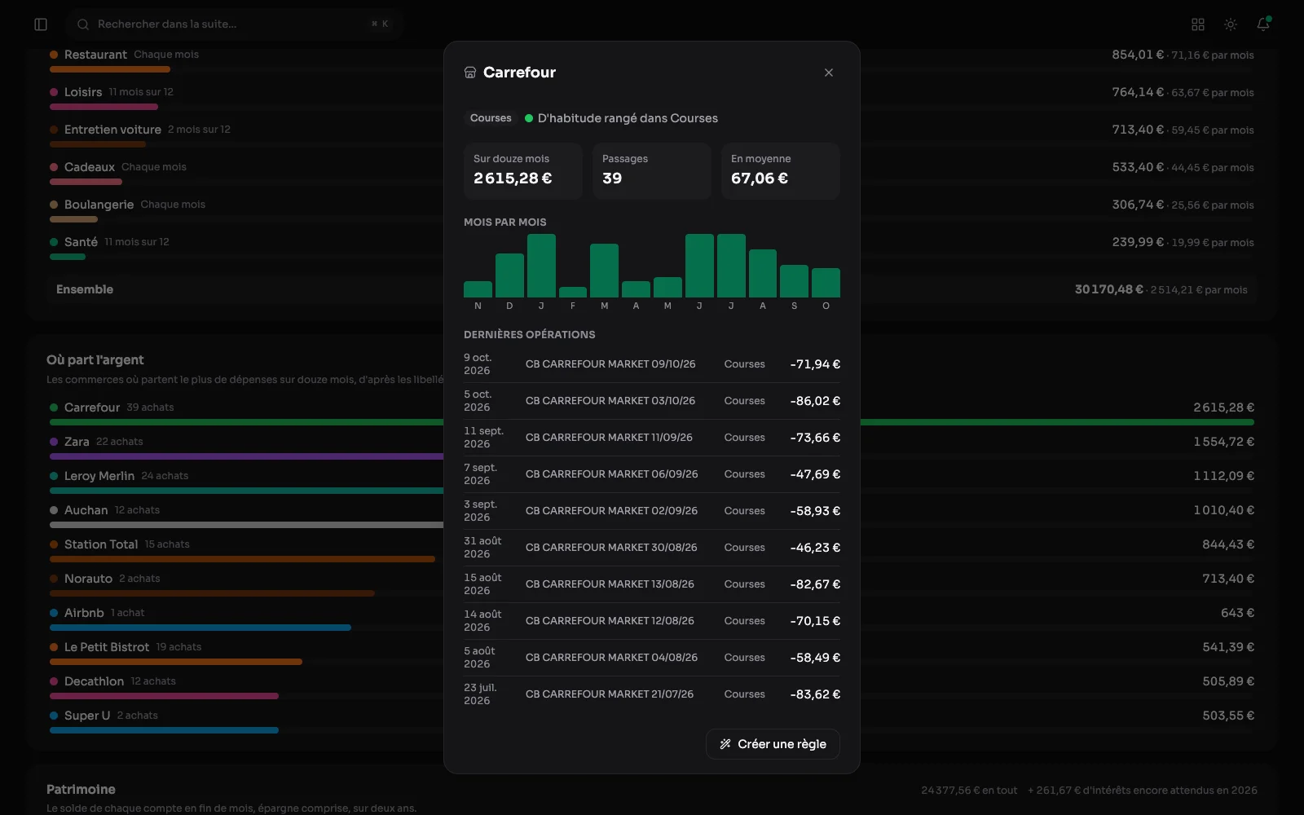
Task: Click the magic wand icon in Créer une règle
Action: pyautogui.click(x=725, y=744)
